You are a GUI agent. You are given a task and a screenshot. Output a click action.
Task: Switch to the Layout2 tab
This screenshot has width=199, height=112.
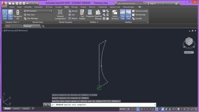(25, 108)
